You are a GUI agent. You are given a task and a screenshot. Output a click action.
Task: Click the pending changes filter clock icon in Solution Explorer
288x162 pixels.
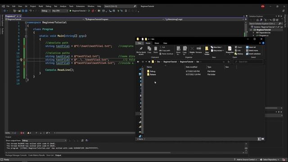point(265,20)
